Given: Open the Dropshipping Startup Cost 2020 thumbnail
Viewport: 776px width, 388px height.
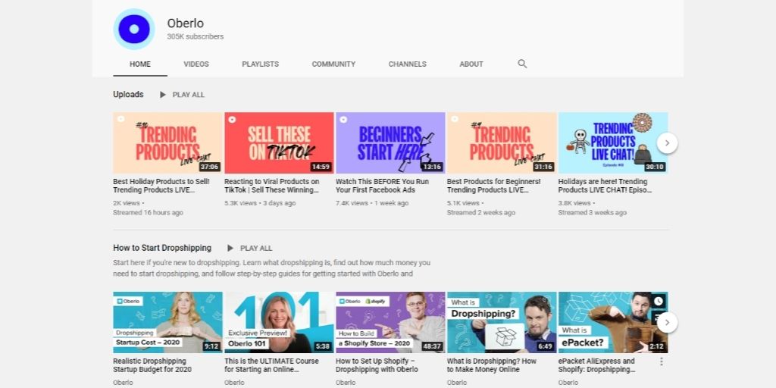Looking at the screenshot, I should pyautogui.click(x=167, y=322).
